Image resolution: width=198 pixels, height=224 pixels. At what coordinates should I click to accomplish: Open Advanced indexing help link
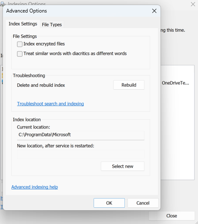click(x=35, y=187)
